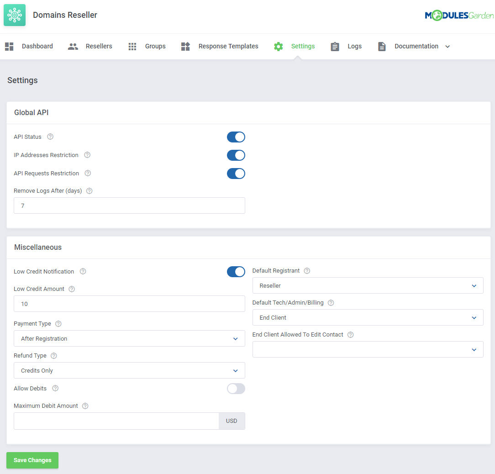Toggle the API Status switch
The height and width of the screenshot is (474, 495).
(236, 137)
